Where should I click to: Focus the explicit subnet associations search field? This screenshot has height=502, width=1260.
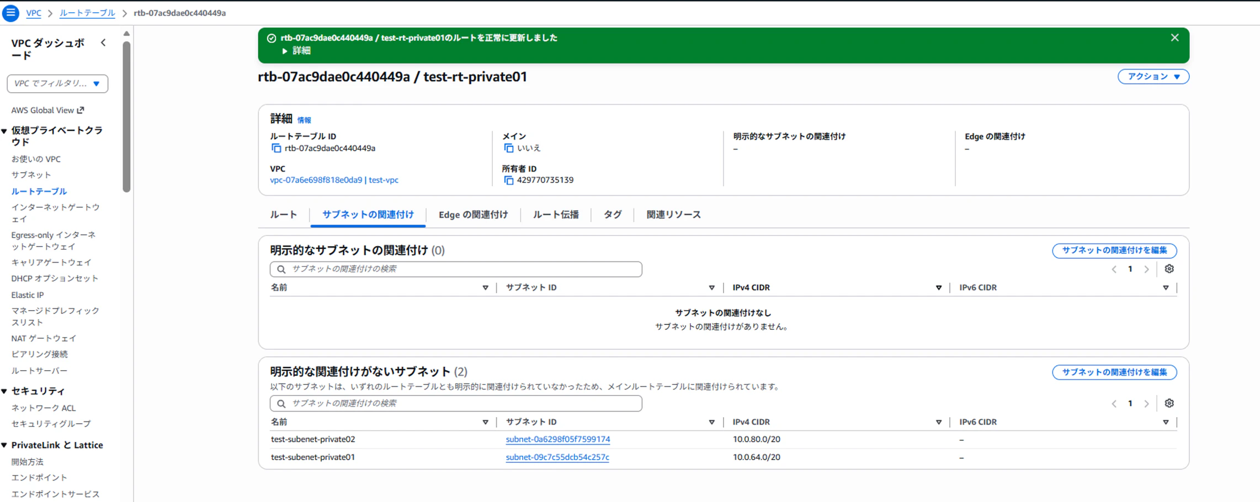(x=456, y=269)
